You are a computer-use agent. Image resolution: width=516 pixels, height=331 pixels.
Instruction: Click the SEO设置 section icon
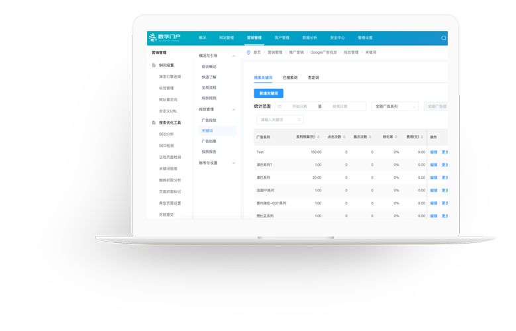coord(154,65)
